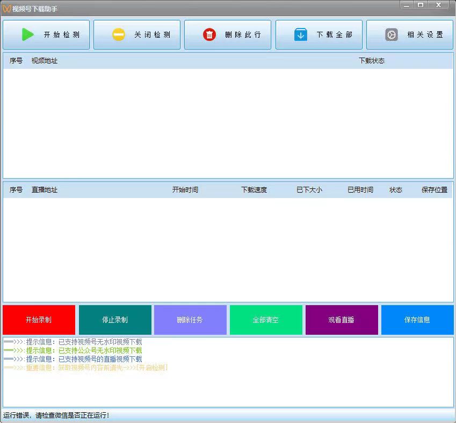456x423 pixels.
Task: Maximize the 视频号下载助手 window
Action: click(421, 5)
